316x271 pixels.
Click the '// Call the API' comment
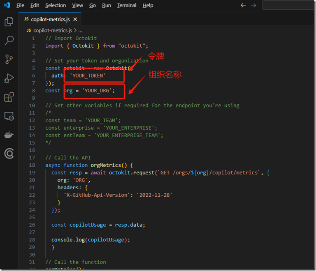pos(68,158)
